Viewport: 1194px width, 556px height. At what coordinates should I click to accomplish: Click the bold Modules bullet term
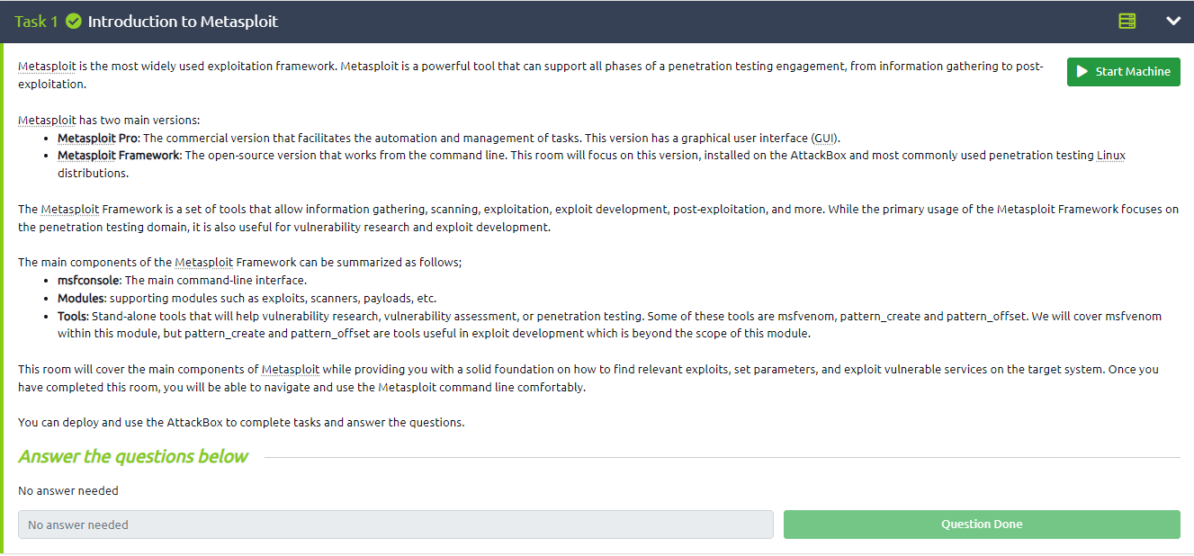81,298
